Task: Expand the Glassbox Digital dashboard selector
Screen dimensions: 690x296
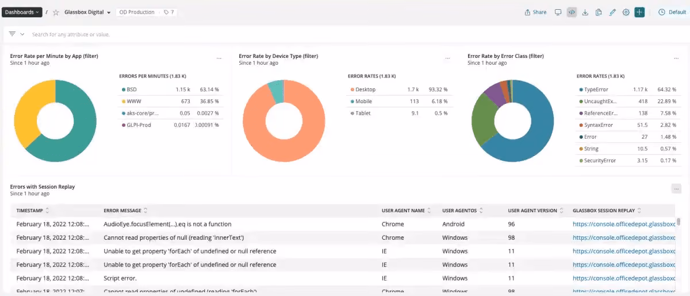Action: 87,12
